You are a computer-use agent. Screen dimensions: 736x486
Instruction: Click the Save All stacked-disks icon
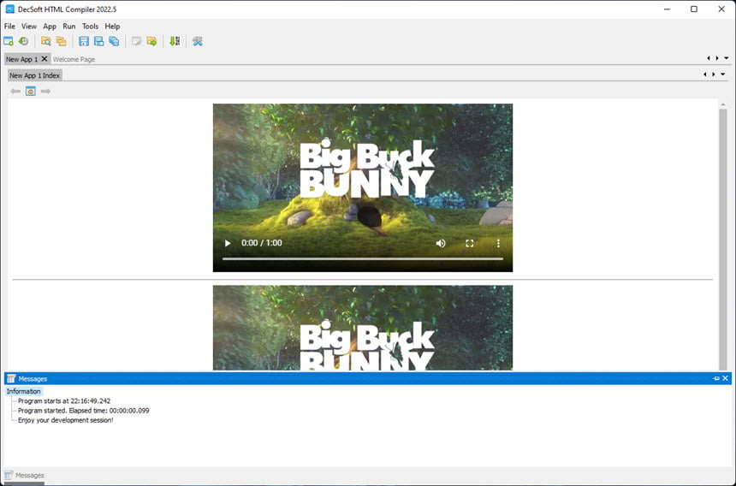[x=114, y=41]
